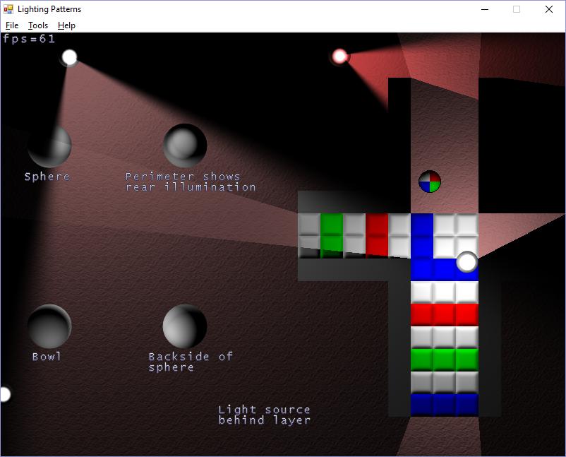Click the sphere above the Sphere label
566x457 pixels.
click(x=49, y=146)
